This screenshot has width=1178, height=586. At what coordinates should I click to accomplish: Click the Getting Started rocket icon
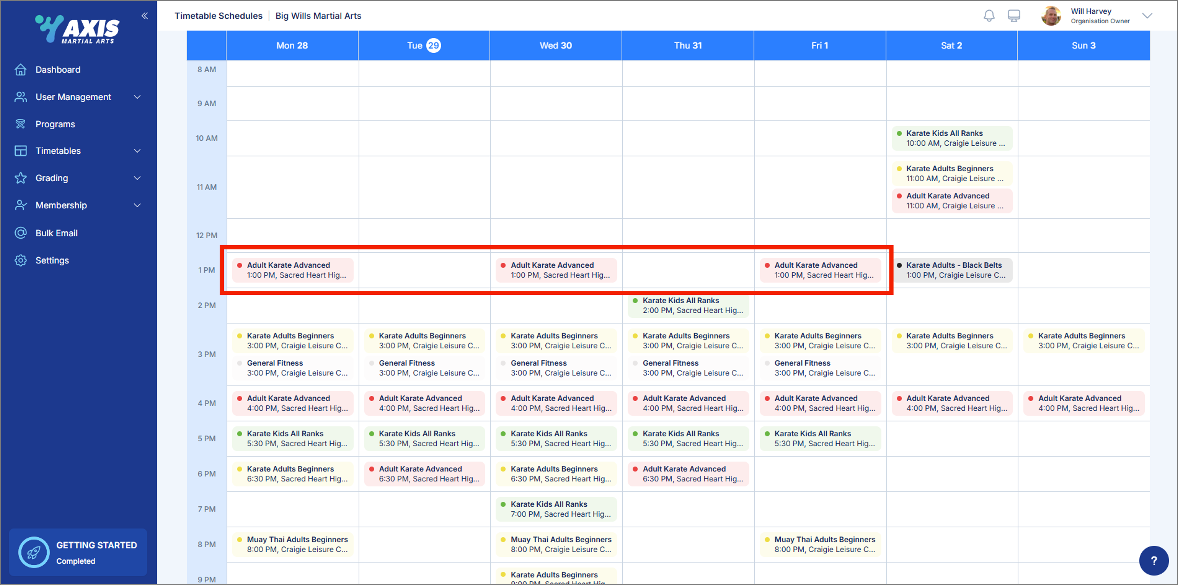click(x=33, y=552)
